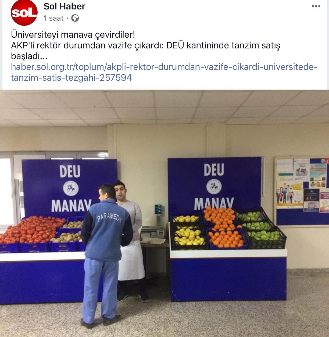Image resolution: width=329 pixels, height=337 pixels.
Task: Tap the "tanzim-satis-tezgahi-257594" link line
Action: (71, 78)
